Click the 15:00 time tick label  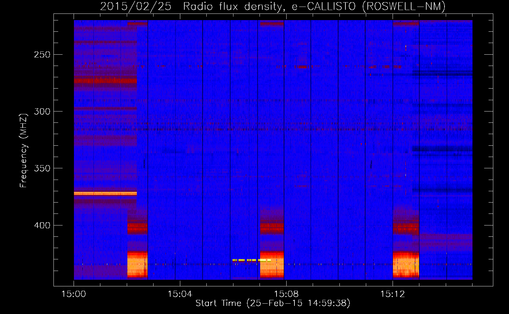(x=74, y=294)
